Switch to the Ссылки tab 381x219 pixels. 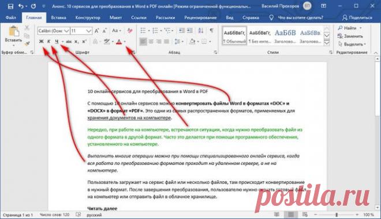[139, 17]
